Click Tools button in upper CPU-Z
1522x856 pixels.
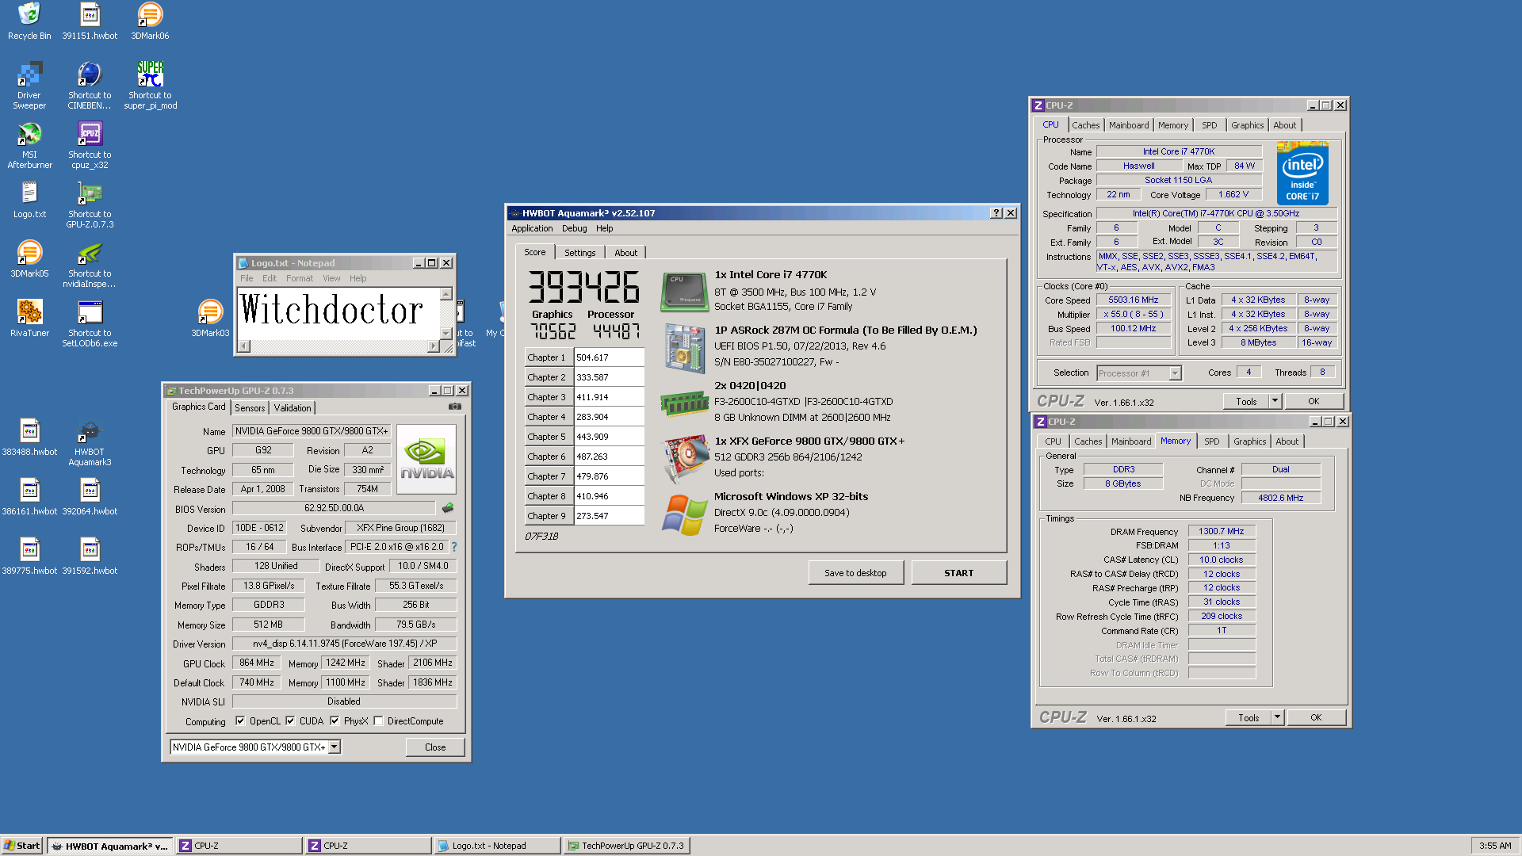tap(1246, 401)
